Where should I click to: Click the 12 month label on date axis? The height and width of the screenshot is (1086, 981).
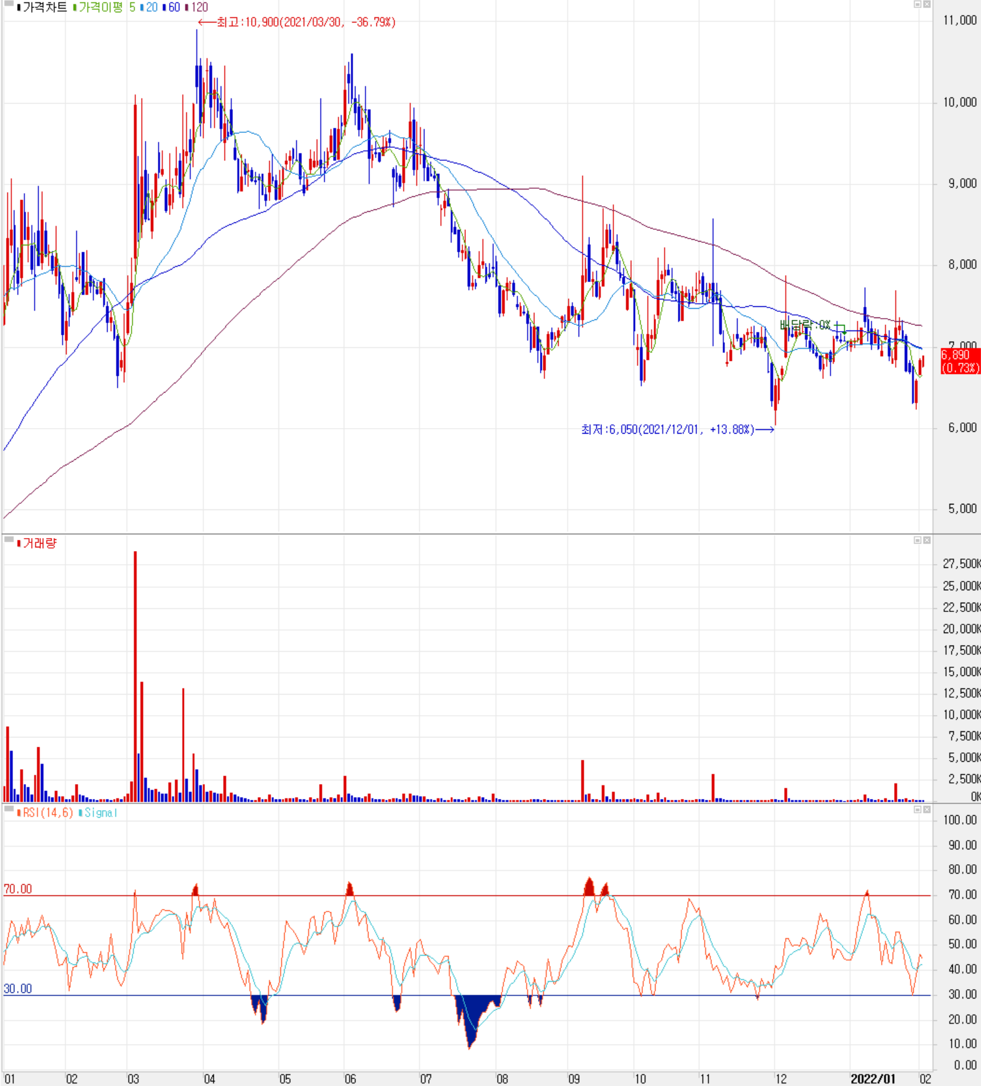[x=781, y=1079]
